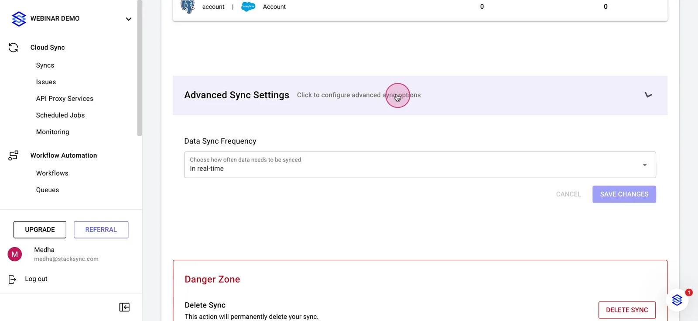The width and height of the screenshot is (698, 321).
Task: Open the Queues page
Action: tap(47, 190)
